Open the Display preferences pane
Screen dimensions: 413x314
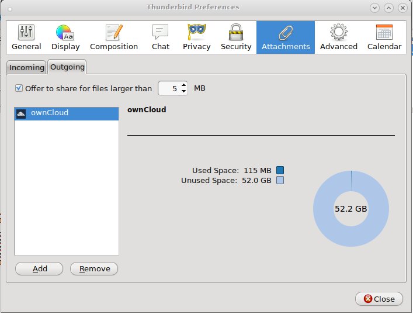tap(65, 37)
